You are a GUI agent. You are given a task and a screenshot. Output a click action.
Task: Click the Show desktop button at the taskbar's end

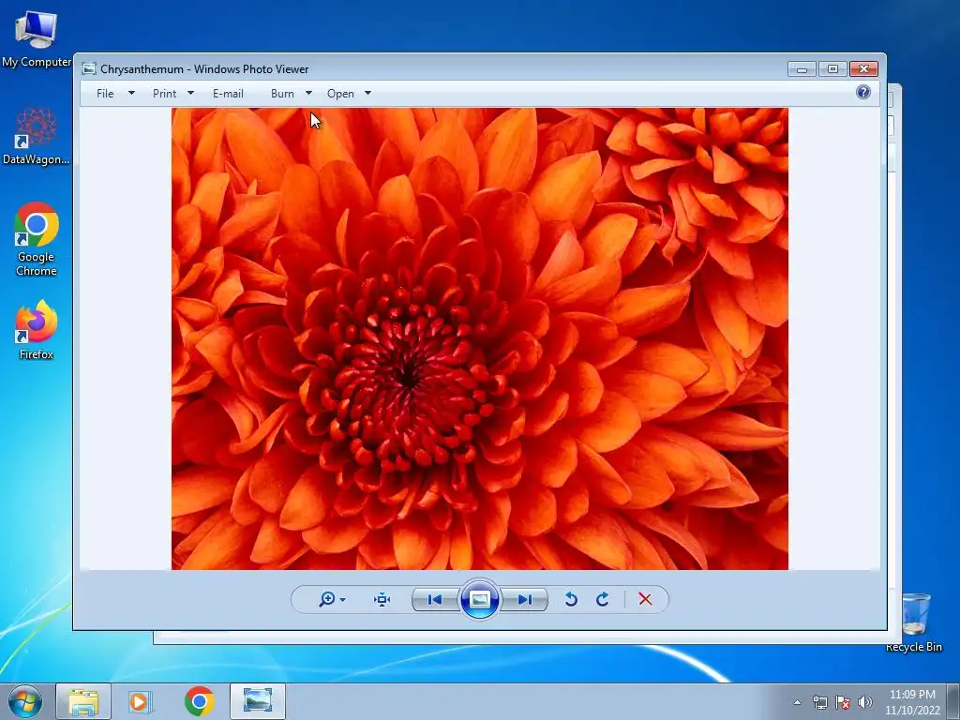click(953, 701)
